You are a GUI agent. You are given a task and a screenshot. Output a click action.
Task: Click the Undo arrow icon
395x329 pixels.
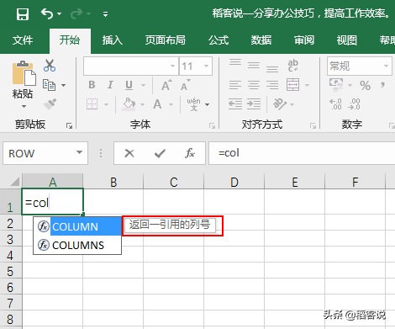pyautogui.click(x=47, y=13)
